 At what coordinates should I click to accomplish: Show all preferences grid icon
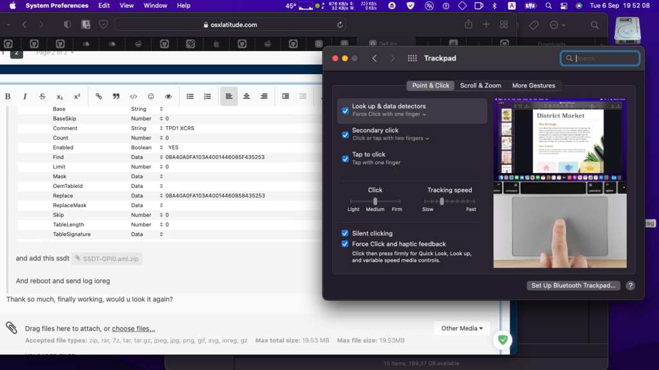tap(413, 59)
